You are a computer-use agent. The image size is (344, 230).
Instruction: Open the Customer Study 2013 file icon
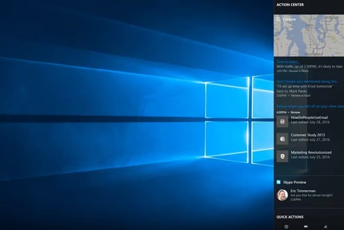coord(283,138)
